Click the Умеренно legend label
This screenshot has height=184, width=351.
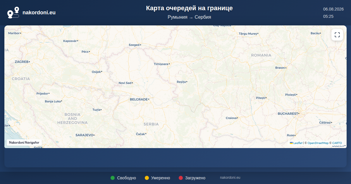[x=161, y=178]
